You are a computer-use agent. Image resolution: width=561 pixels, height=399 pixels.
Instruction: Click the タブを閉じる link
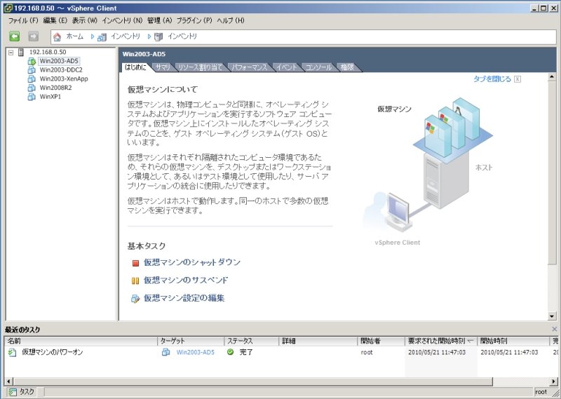click(x=492, y=79)
